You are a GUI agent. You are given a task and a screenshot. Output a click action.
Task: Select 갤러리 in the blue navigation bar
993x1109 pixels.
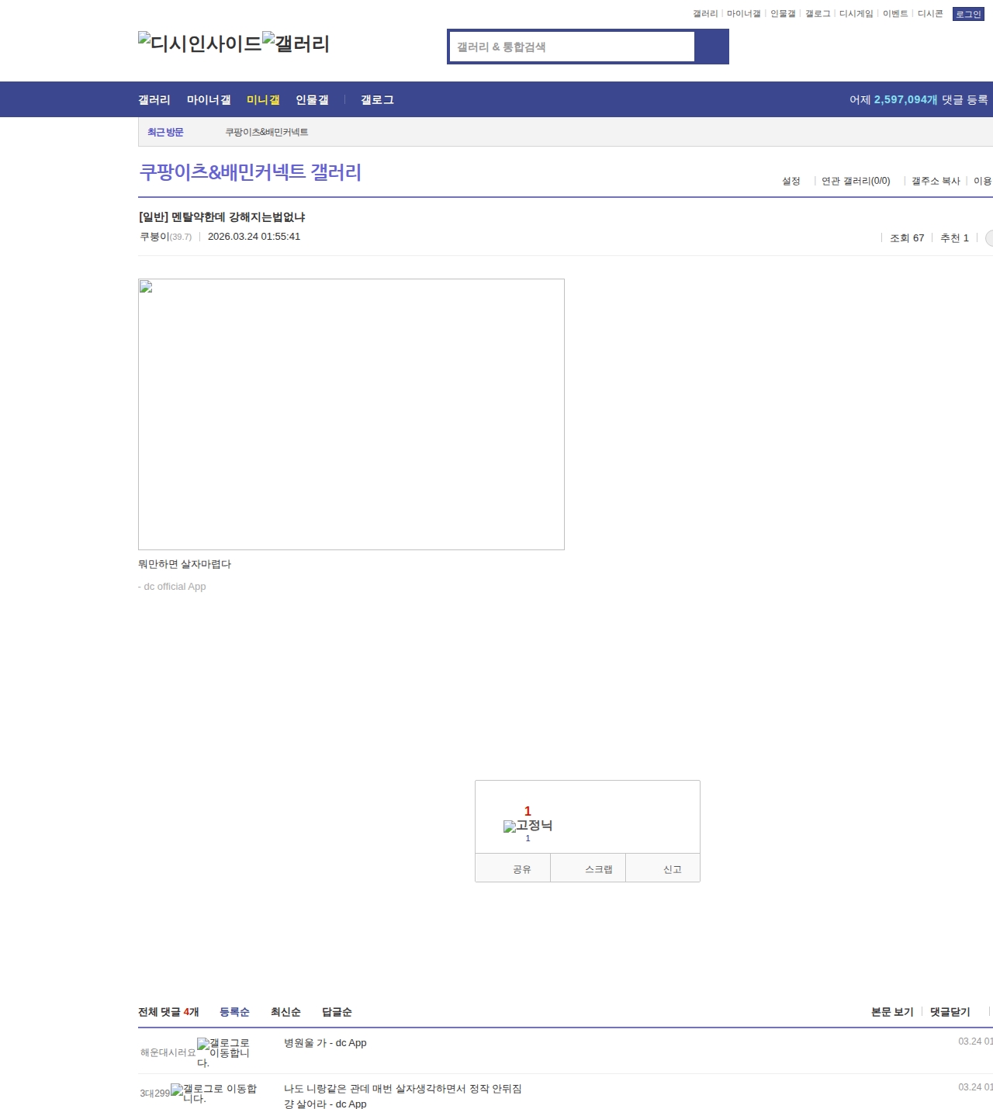coord(154,99)
